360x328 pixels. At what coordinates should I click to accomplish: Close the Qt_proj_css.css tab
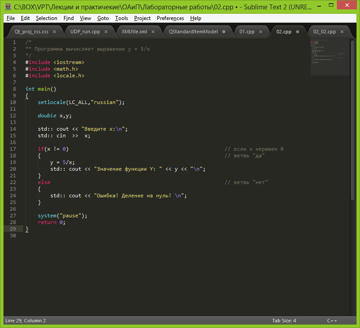click(54, 32)
